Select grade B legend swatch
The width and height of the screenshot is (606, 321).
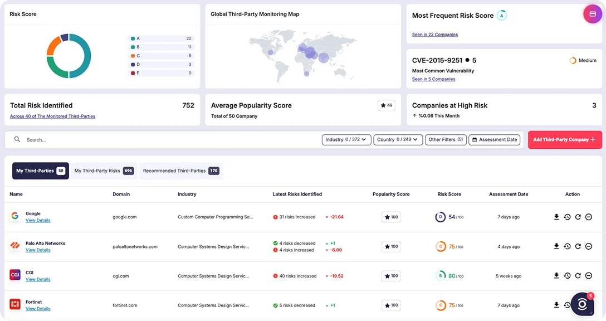point(133,47)
